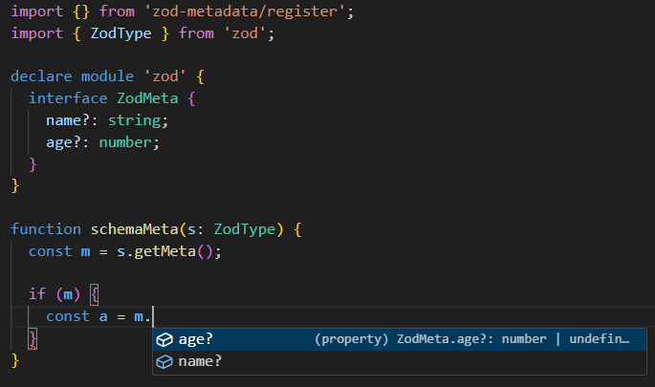Click the 'function' keyword
This screenshot has width=655, height=387.
click(46, 229)
